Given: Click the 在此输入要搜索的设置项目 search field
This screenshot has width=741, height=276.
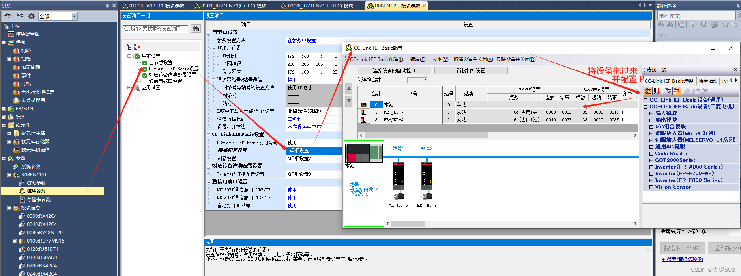Looking at the screenshot, I should 156,28.
